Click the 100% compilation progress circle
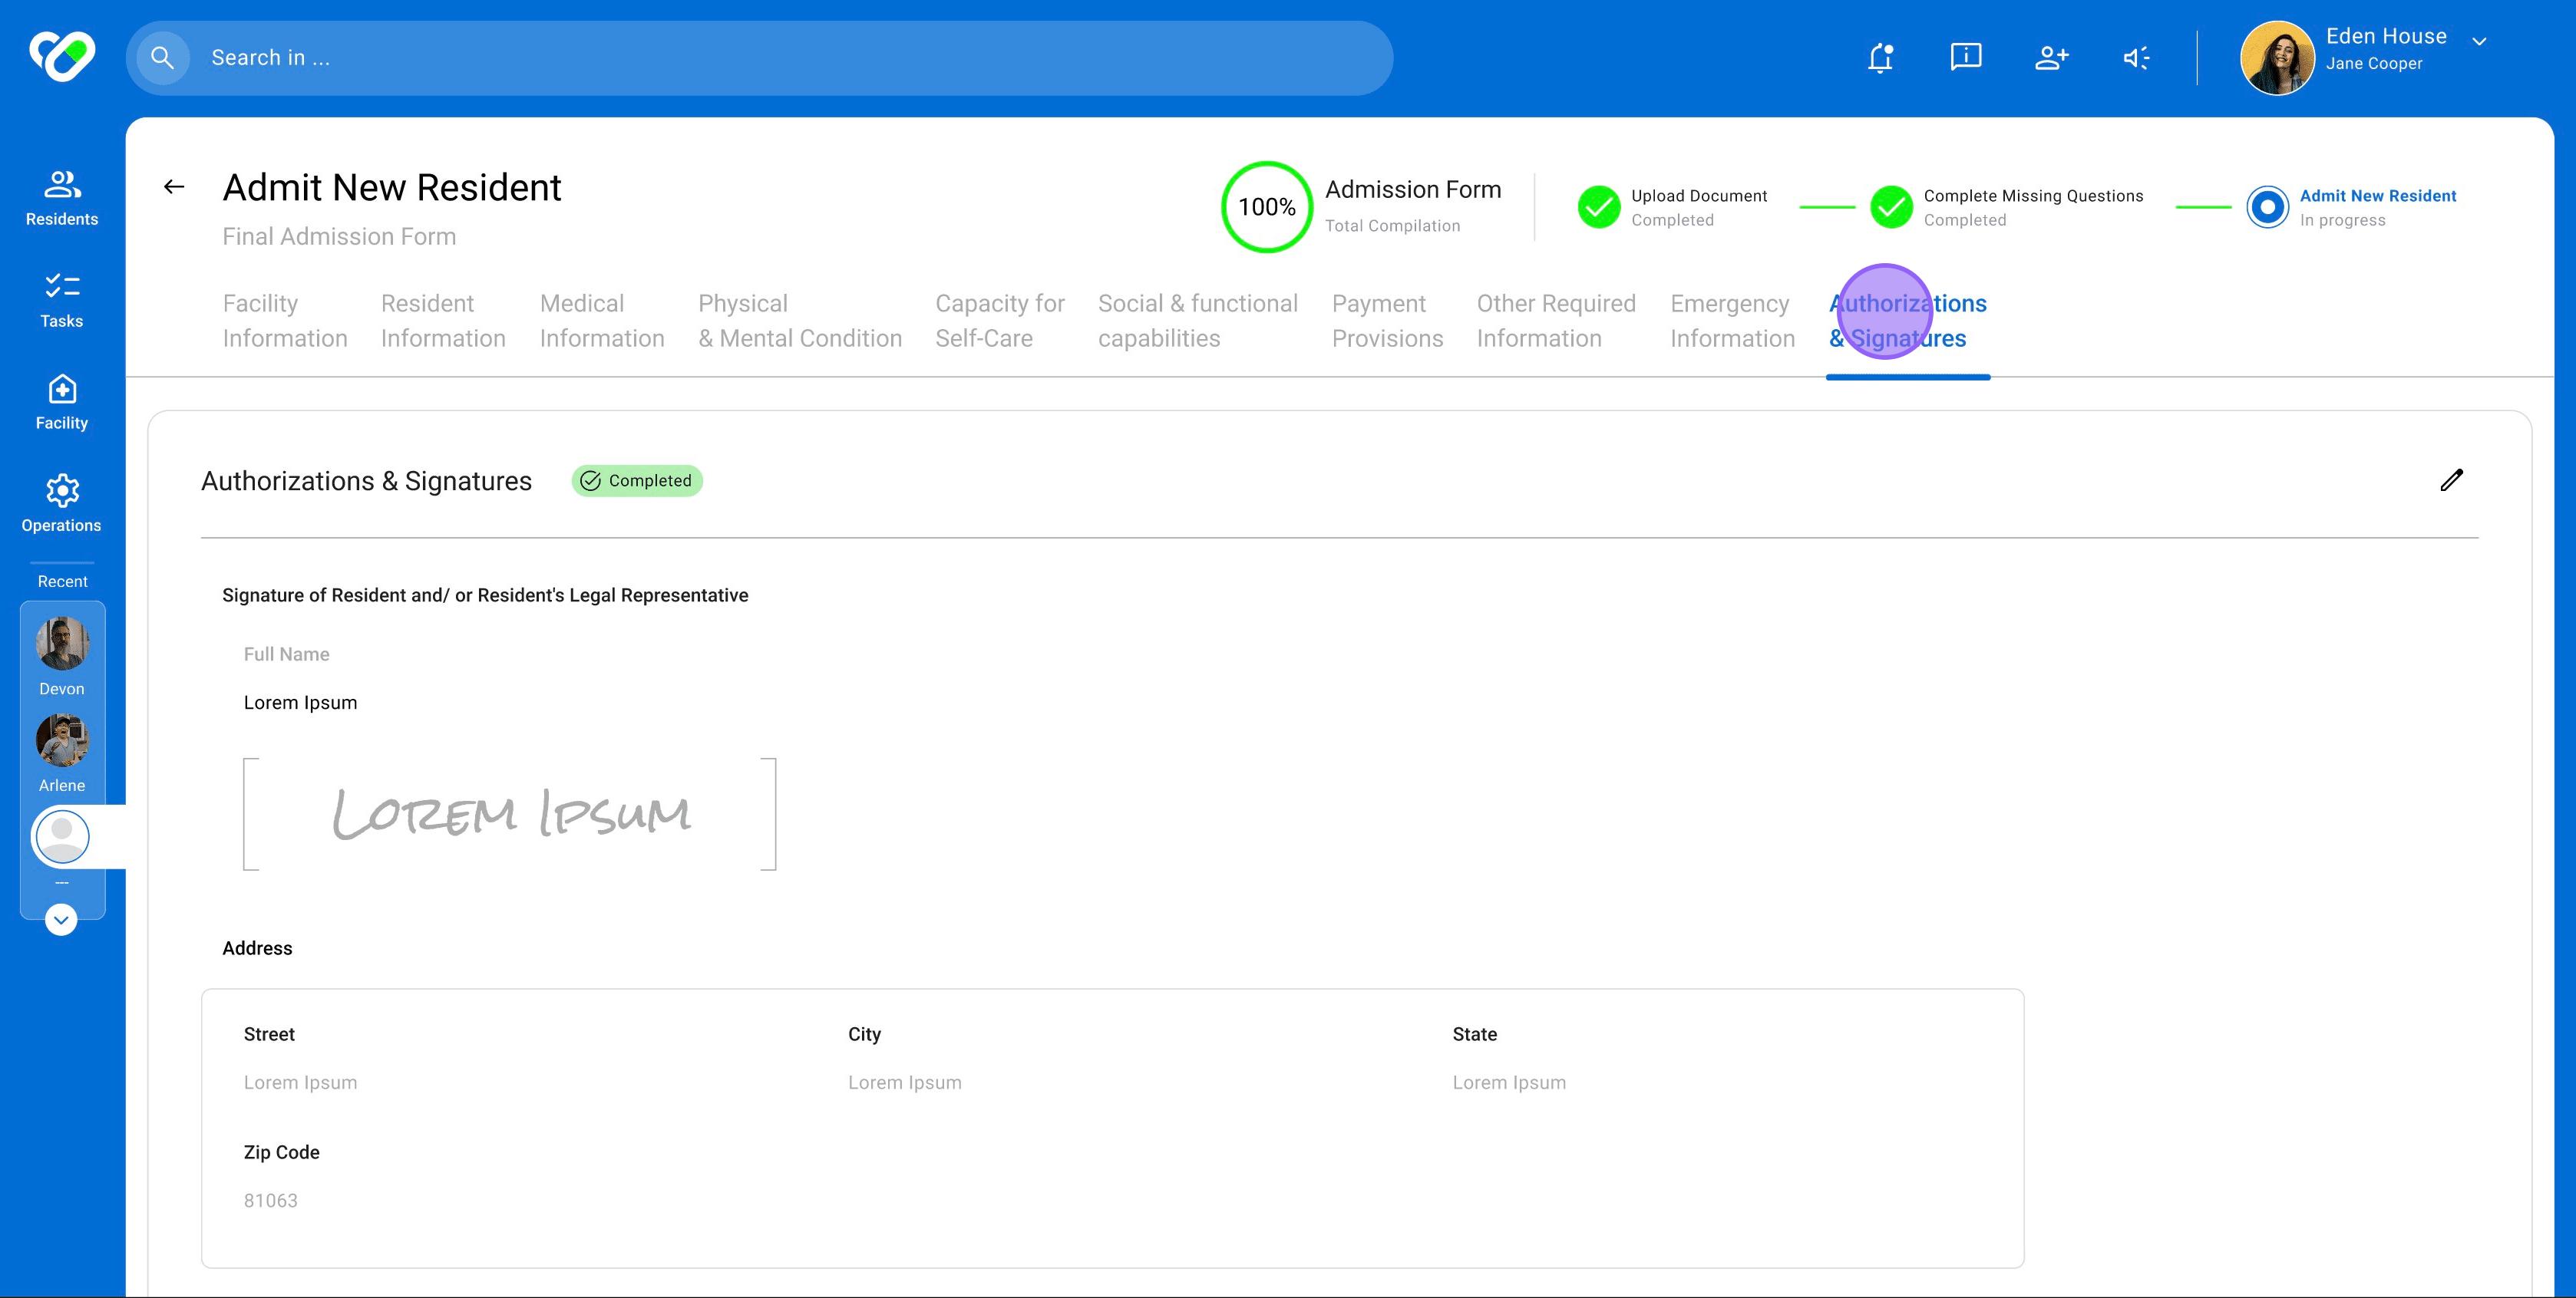 [x=1266, y=207]
